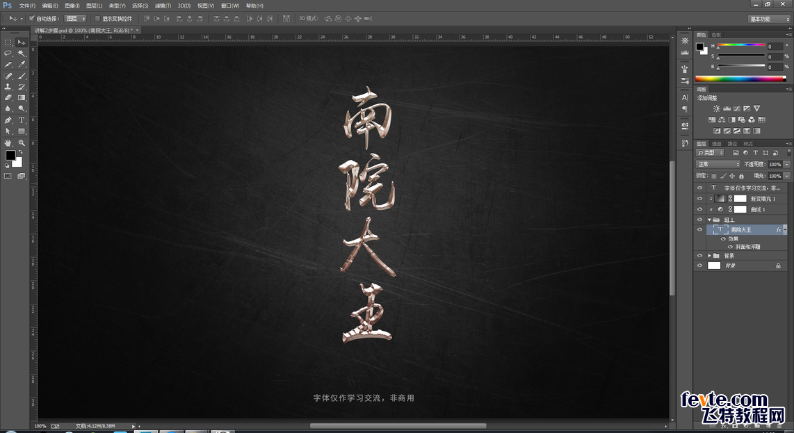
Task: Toggle visibility of the locked 背景 layer
Action: (699, 265)
